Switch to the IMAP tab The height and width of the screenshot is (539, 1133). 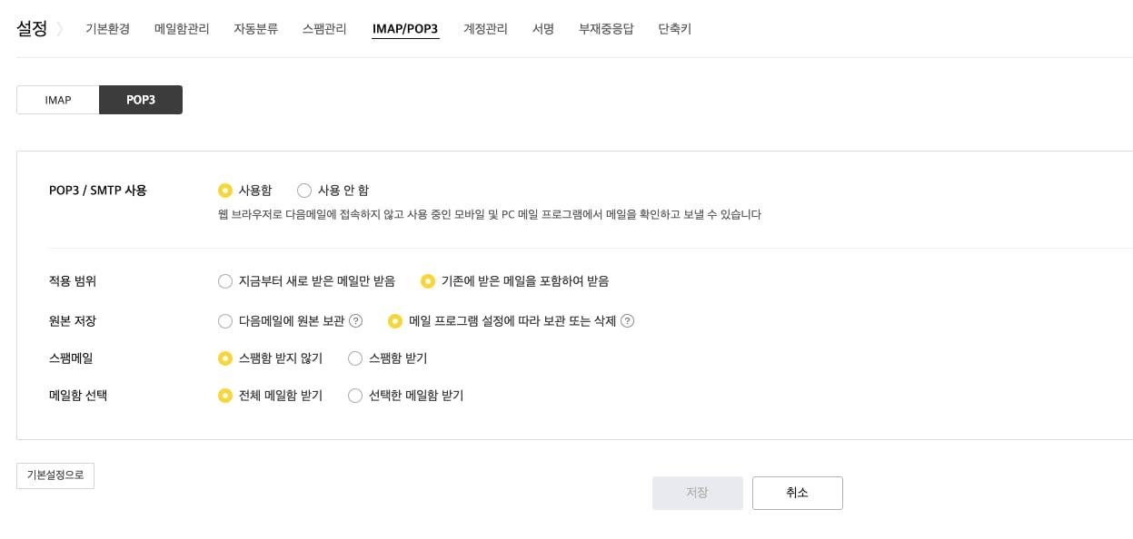(x=58, y=100)
